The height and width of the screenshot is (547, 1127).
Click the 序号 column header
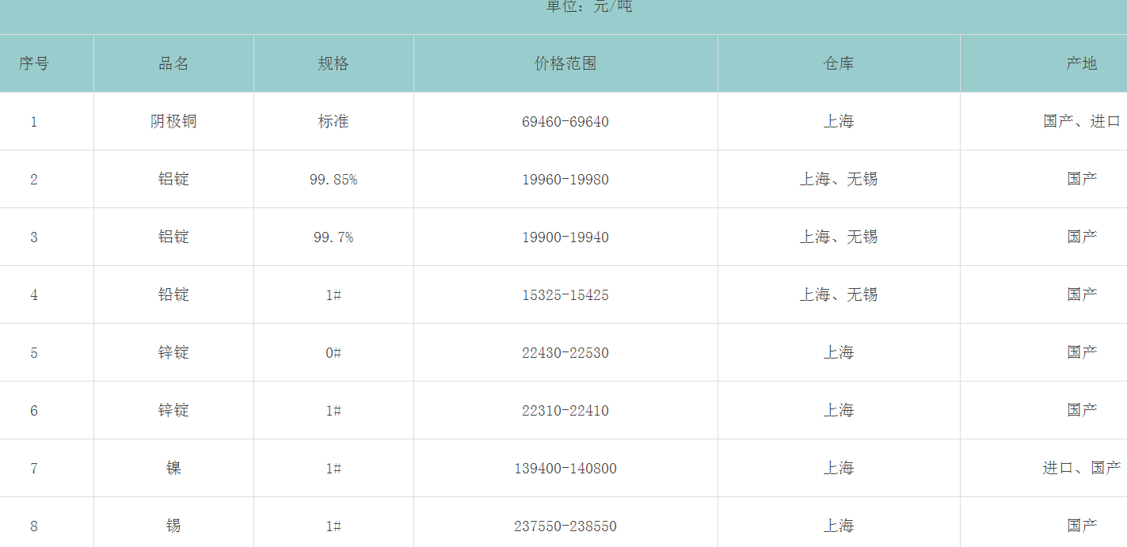click(x=34, y=63)
